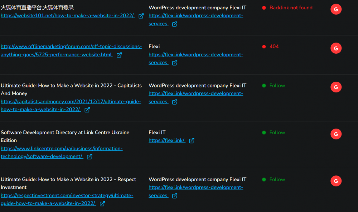Select anchor text 'Flexi IT' in Link Centre row
Viewport: 358px width, 212px height.
[x=157, y=132]
